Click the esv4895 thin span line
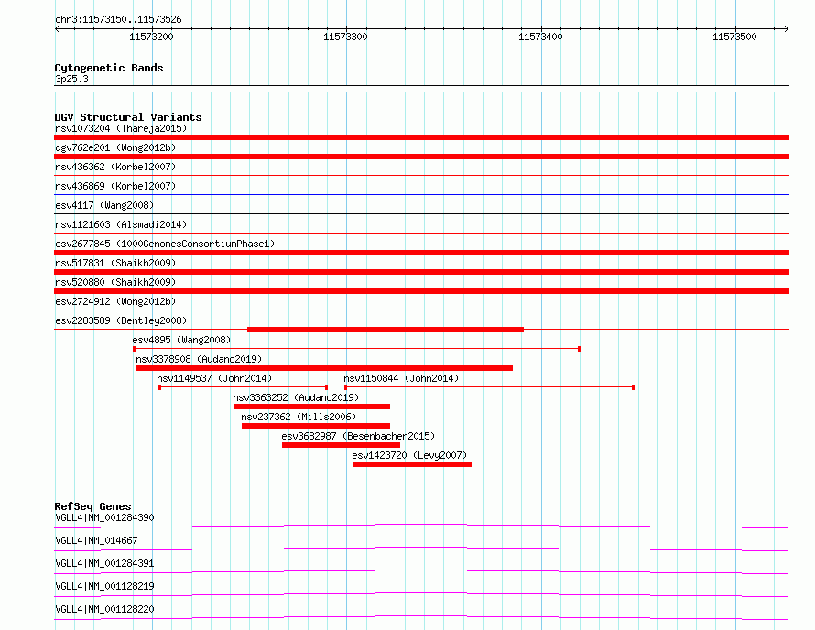This screenshot has width=815, height=630. pos(356,349)
